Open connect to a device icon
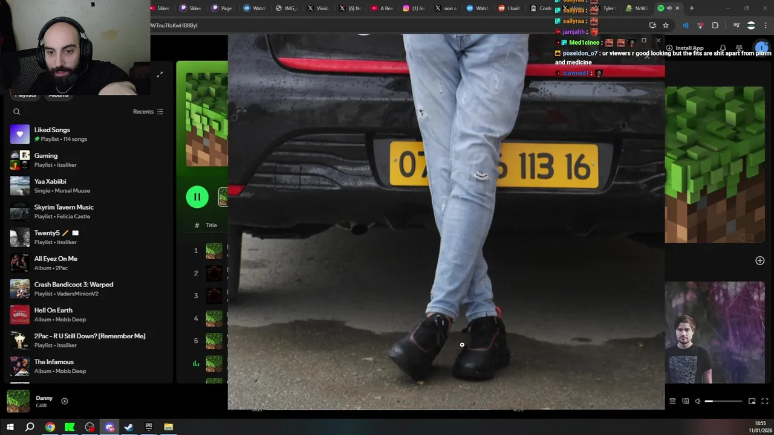 pos(685,401)
